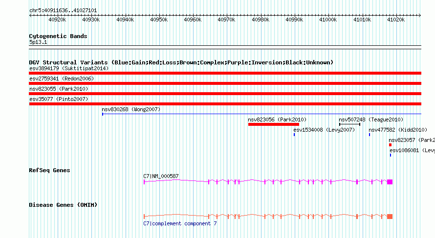Click the 40950k ruler position
The width and height of the screenshot is (435, 238).
click(159, 20)
